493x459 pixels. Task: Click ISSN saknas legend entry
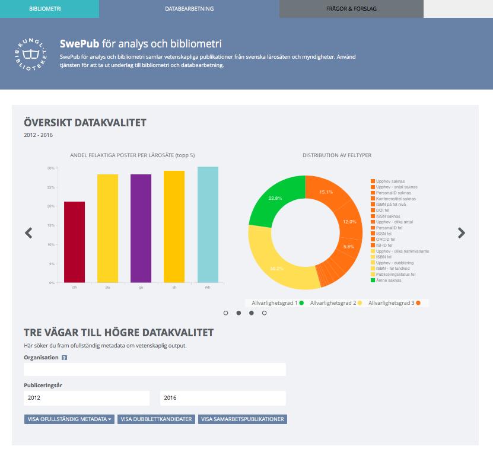pos(386,216)
